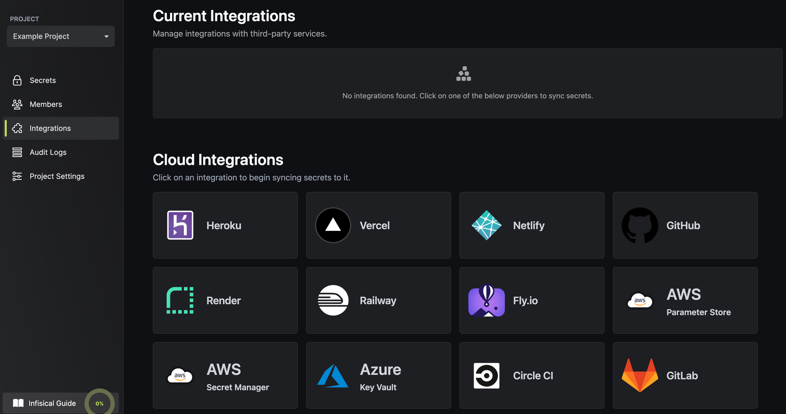Choose the Vercel integration label
The image size is (786, 414).
click(375, 225)
